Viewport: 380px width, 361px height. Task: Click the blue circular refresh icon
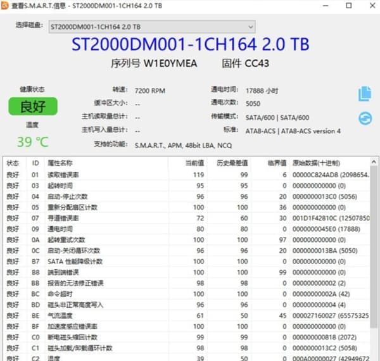(x=364, y=118)
